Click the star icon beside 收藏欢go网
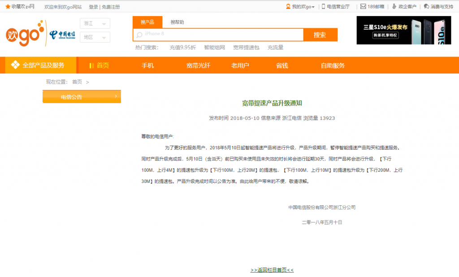Screen dimensions: 459x277 8,6
